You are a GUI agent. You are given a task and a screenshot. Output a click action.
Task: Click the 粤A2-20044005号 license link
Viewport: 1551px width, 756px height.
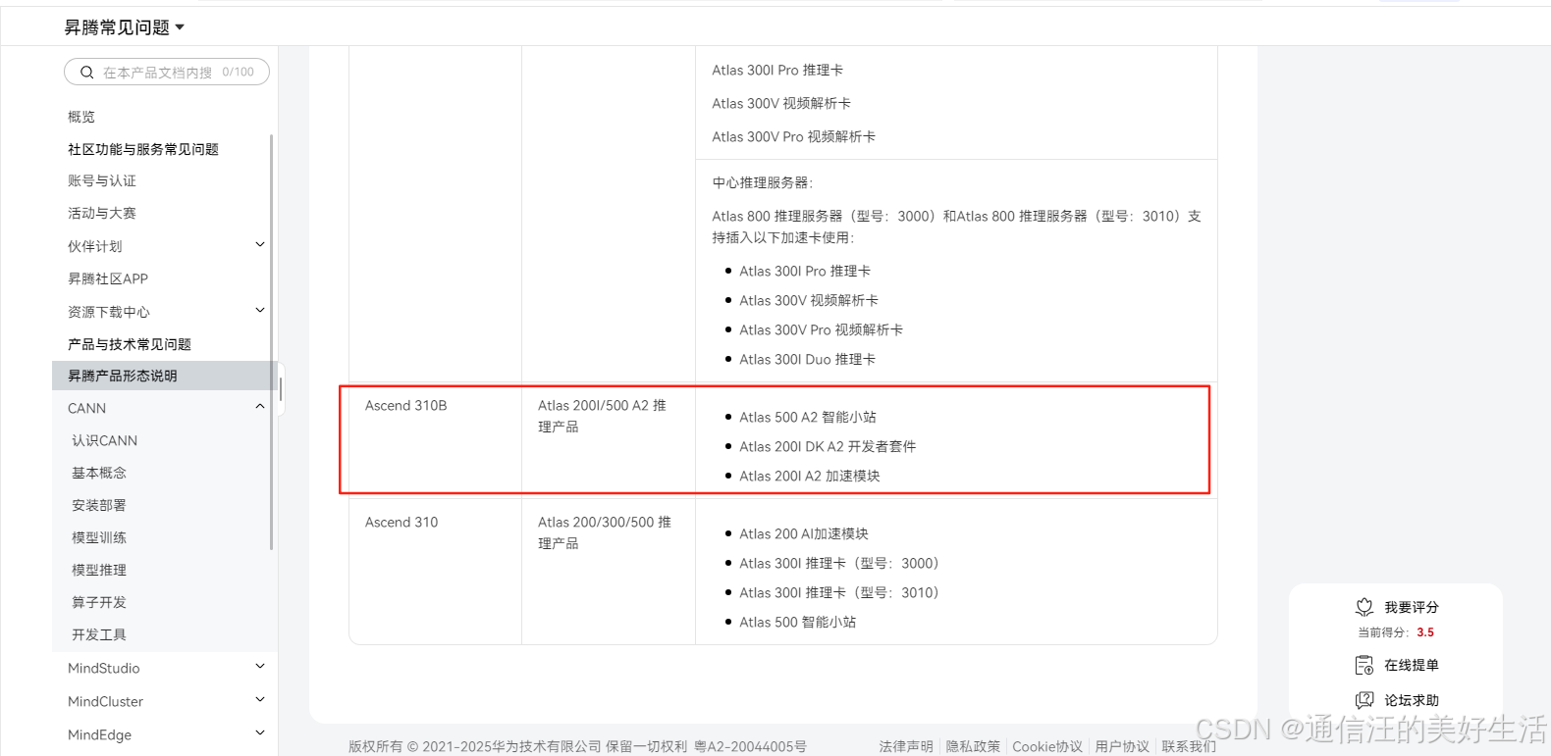[750, 746]
